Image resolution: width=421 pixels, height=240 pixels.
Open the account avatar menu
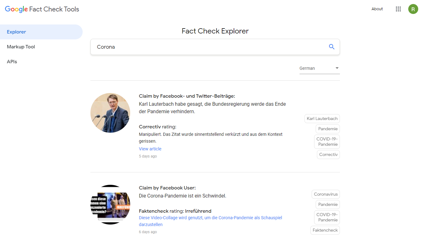pos(413,9)
